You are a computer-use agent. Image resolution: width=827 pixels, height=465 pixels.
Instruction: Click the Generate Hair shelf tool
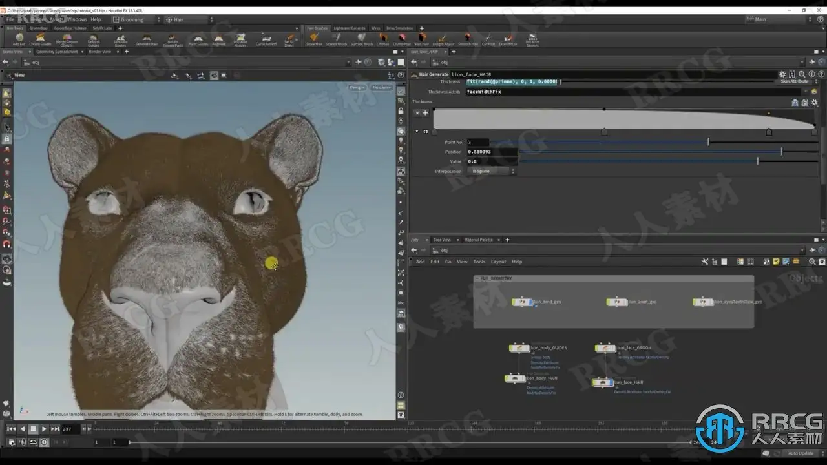click(146, 39)
